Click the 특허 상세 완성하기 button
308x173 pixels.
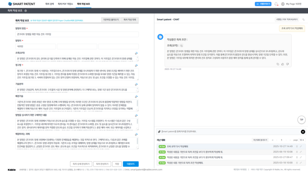click(81, 164)
